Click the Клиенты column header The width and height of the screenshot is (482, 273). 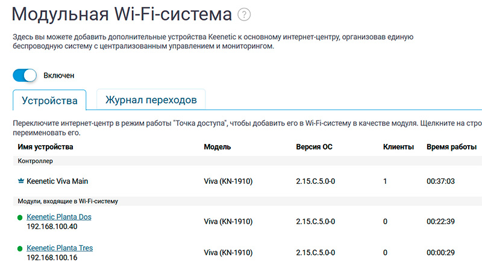tap(398, 147)
